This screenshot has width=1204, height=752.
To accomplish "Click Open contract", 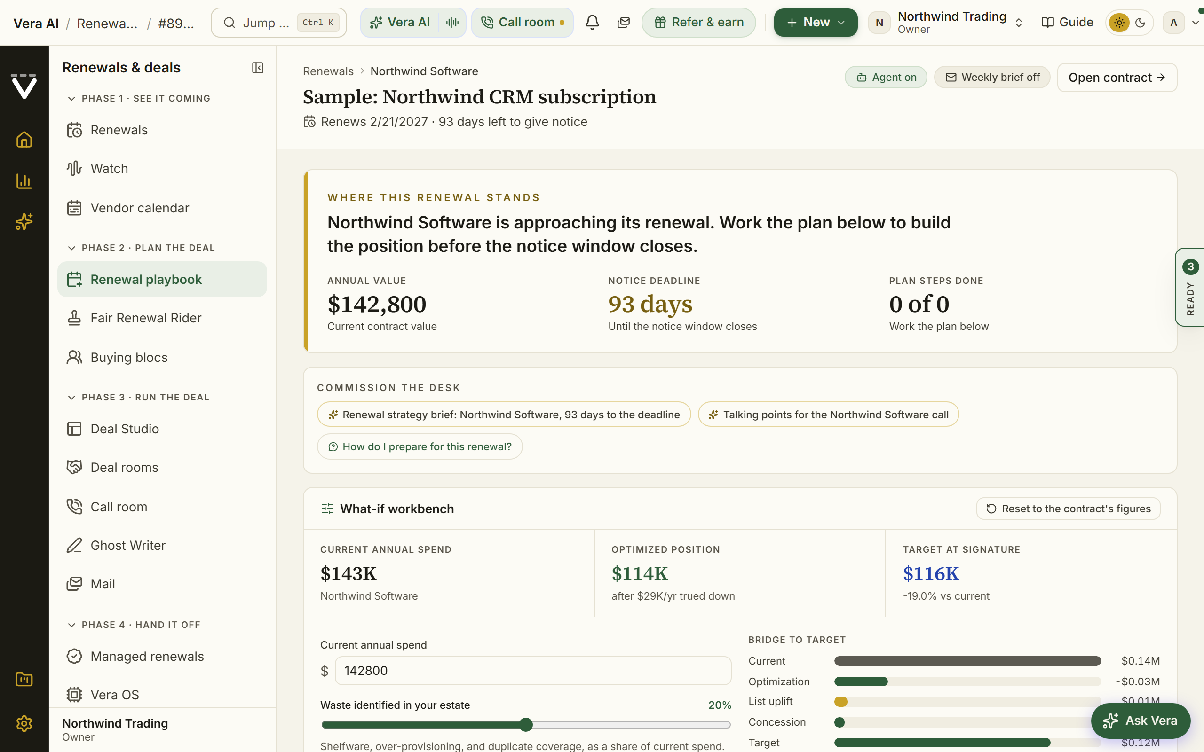I will (x=1117, y=78).
